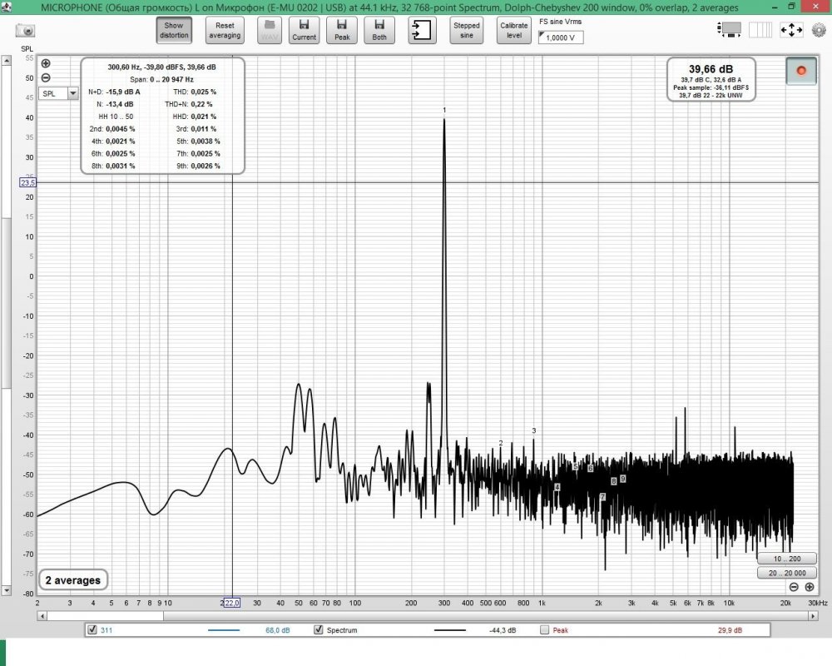Click the app icon in title bar

[6, 7]
